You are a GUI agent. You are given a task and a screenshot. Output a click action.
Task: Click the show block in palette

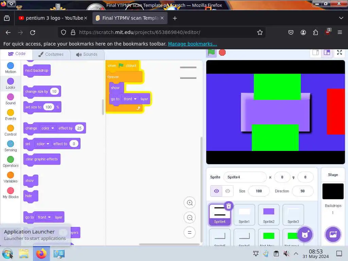tap(31, 181)
